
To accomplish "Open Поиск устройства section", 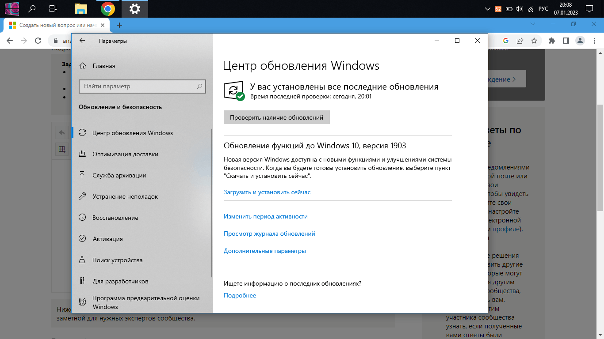I will click(x=142, y=260).
